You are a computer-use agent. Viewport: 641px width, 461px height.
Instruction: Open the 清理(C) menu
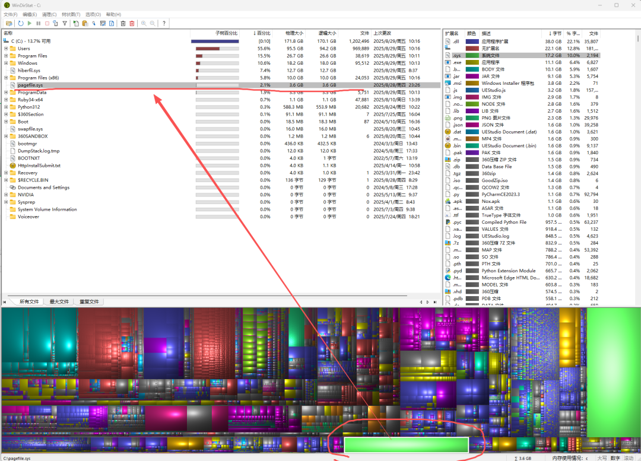point(48,14)
